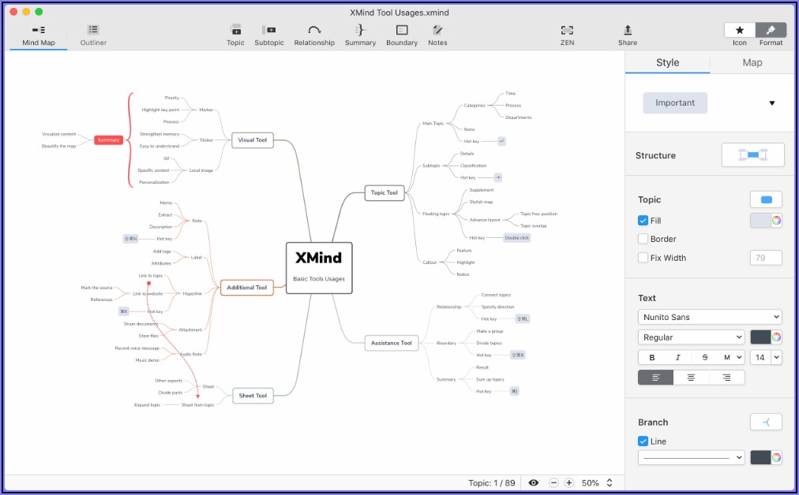Switch to the Map tab
Viewport: 799px width, 495px height.
pos(752,63)
